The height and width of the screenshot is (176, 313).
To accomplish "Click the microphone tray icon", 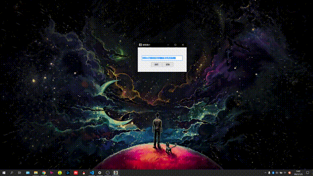I will [269, 173].
